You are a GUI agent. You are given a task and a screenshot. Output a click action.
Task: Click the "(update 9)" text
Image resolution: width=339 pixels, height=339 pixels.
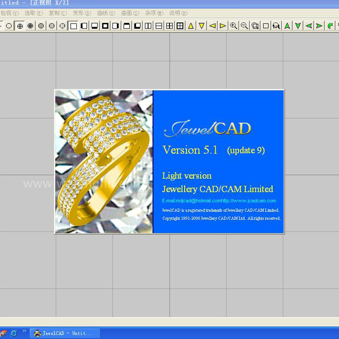[246, 150]
